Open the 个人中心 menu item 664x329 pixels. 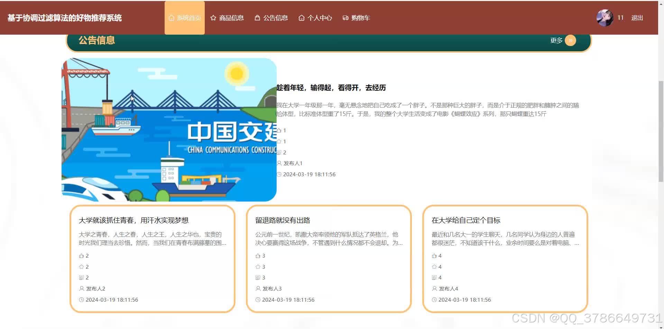tap(315, 18)
